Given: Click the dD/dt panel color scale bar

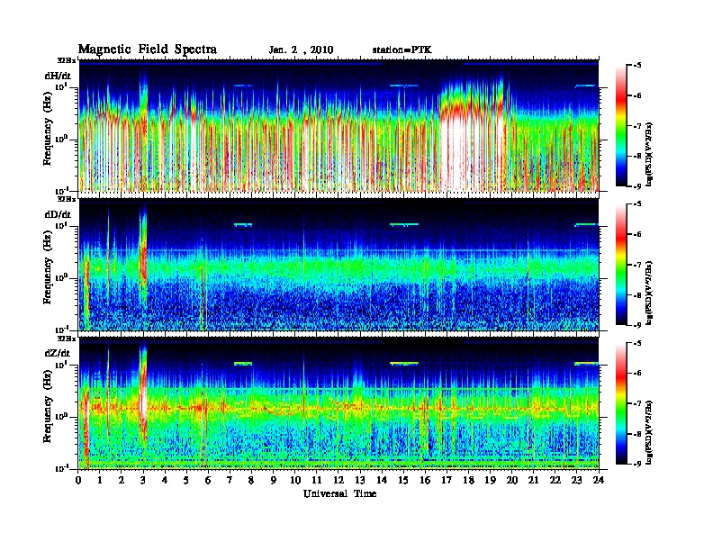Looking at the screenshot, I should 620,265.
